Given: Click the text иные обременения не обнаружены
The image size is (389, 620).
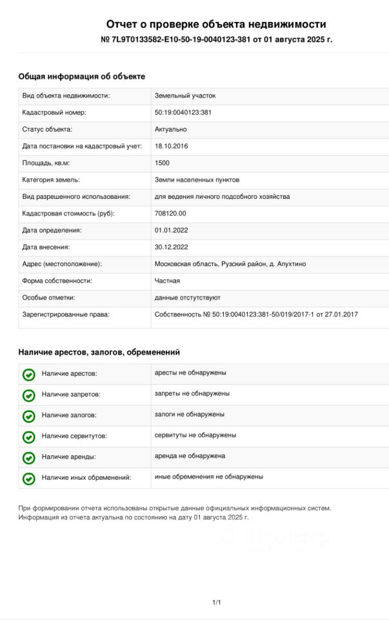Looking at the screenshot, I should (208, 477).
